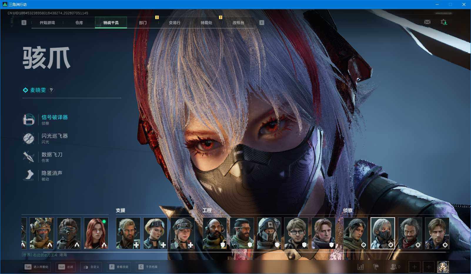Select the glasses-wearing engineer operator portrait
The height and width of the screenshot is (274, 471).
[296, 233]
